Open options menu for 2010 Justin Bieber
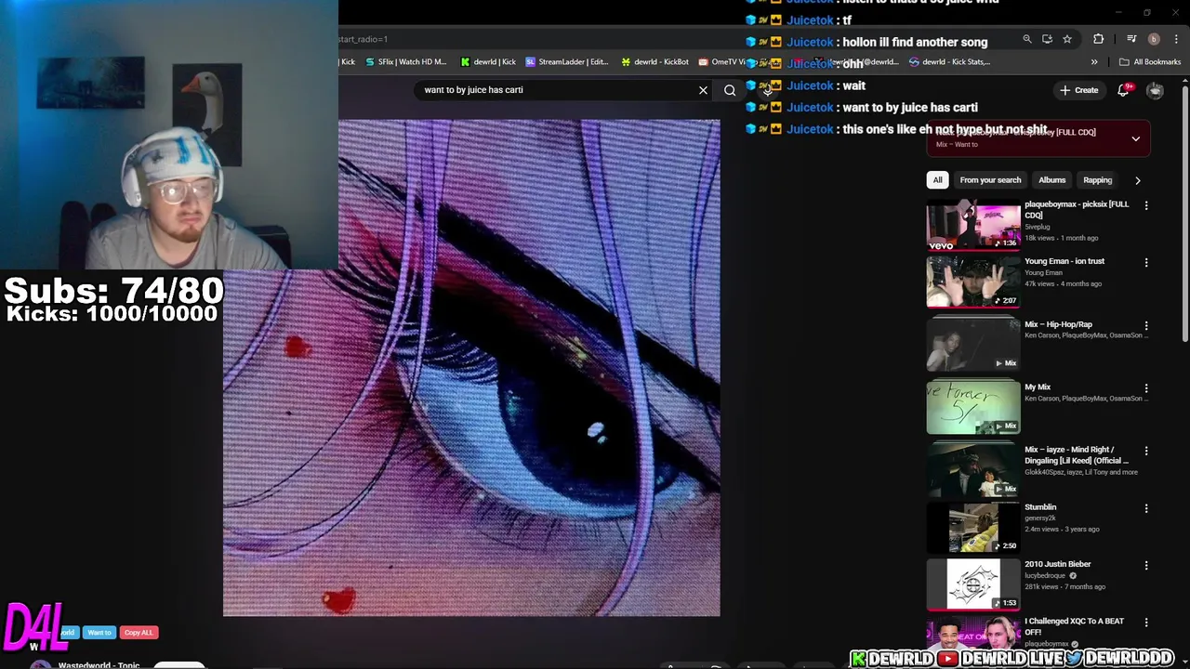This screenshot has height=669, width=1190. click(x=1146, y=565)
